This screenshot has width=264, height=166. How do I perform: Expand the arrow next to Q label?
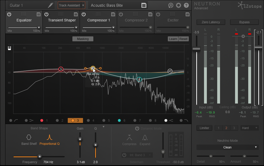(x=103, y=127)
